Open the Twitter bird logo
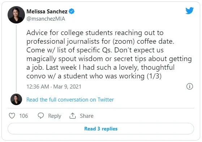Screen dimensions: 202x142 tap(189, 10)
